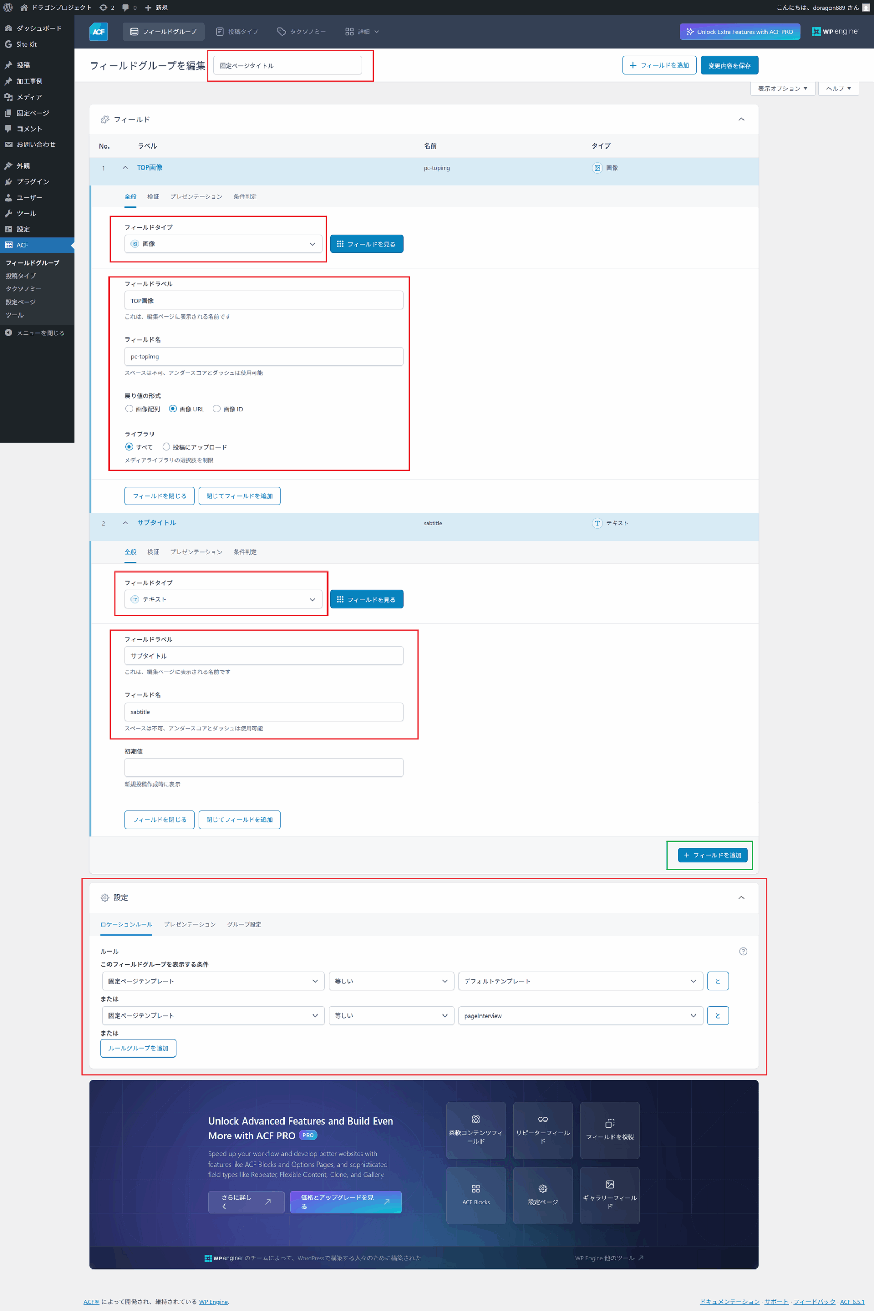Click the 変更内容を保存 button
The image size is (874, 1311).
(x=729, y=65)
